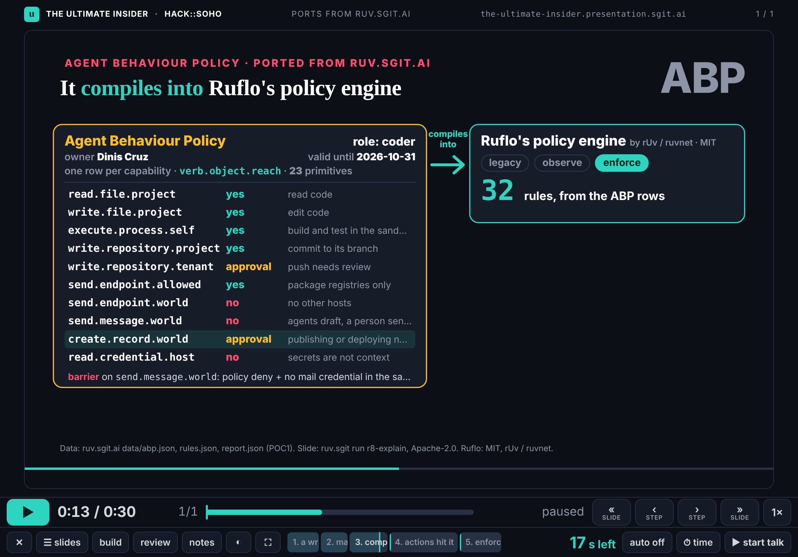
Task: Change playback speed 1×
Action: 777,512
